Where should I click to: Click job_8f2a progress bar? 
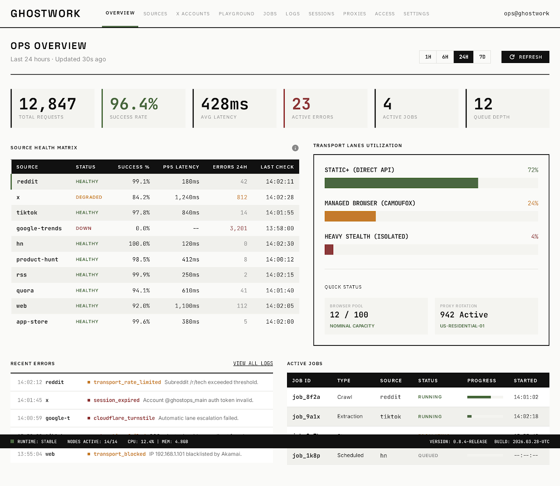(485, 397)
